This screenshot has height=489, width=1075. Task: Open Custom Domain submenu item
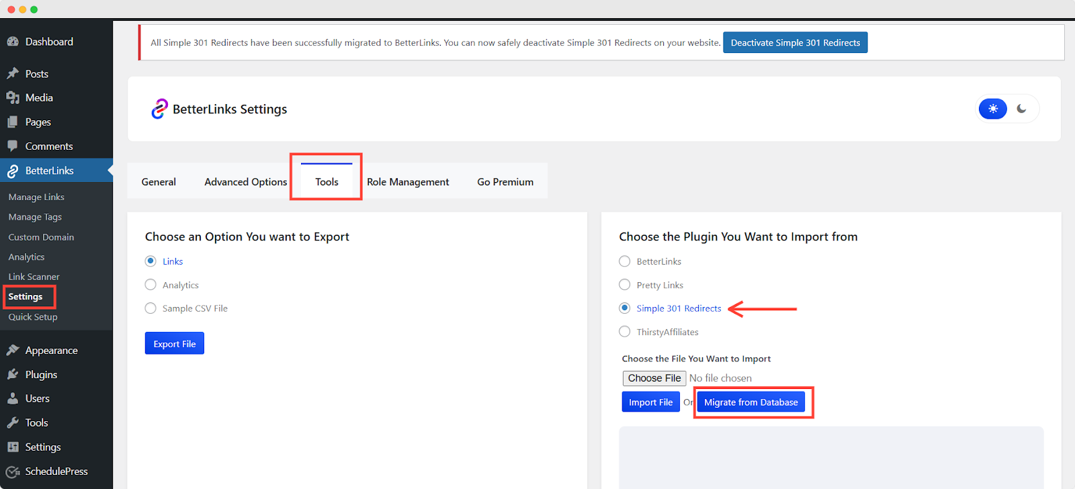click(41, 237)
